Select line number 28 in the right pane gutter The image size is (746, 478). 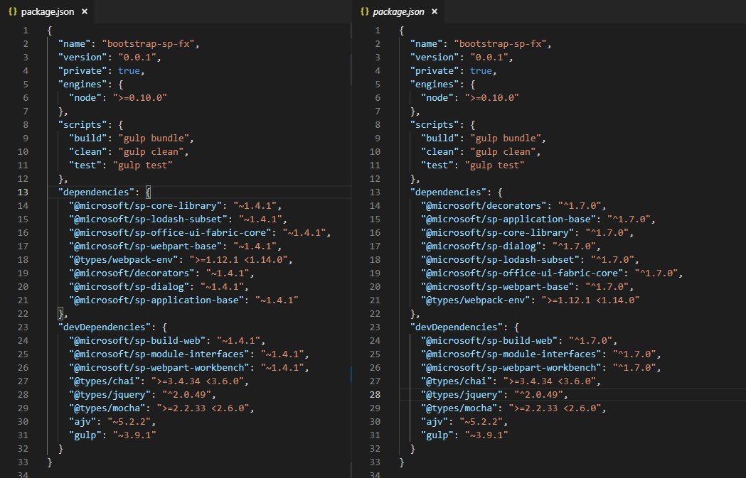coord(375,395)
